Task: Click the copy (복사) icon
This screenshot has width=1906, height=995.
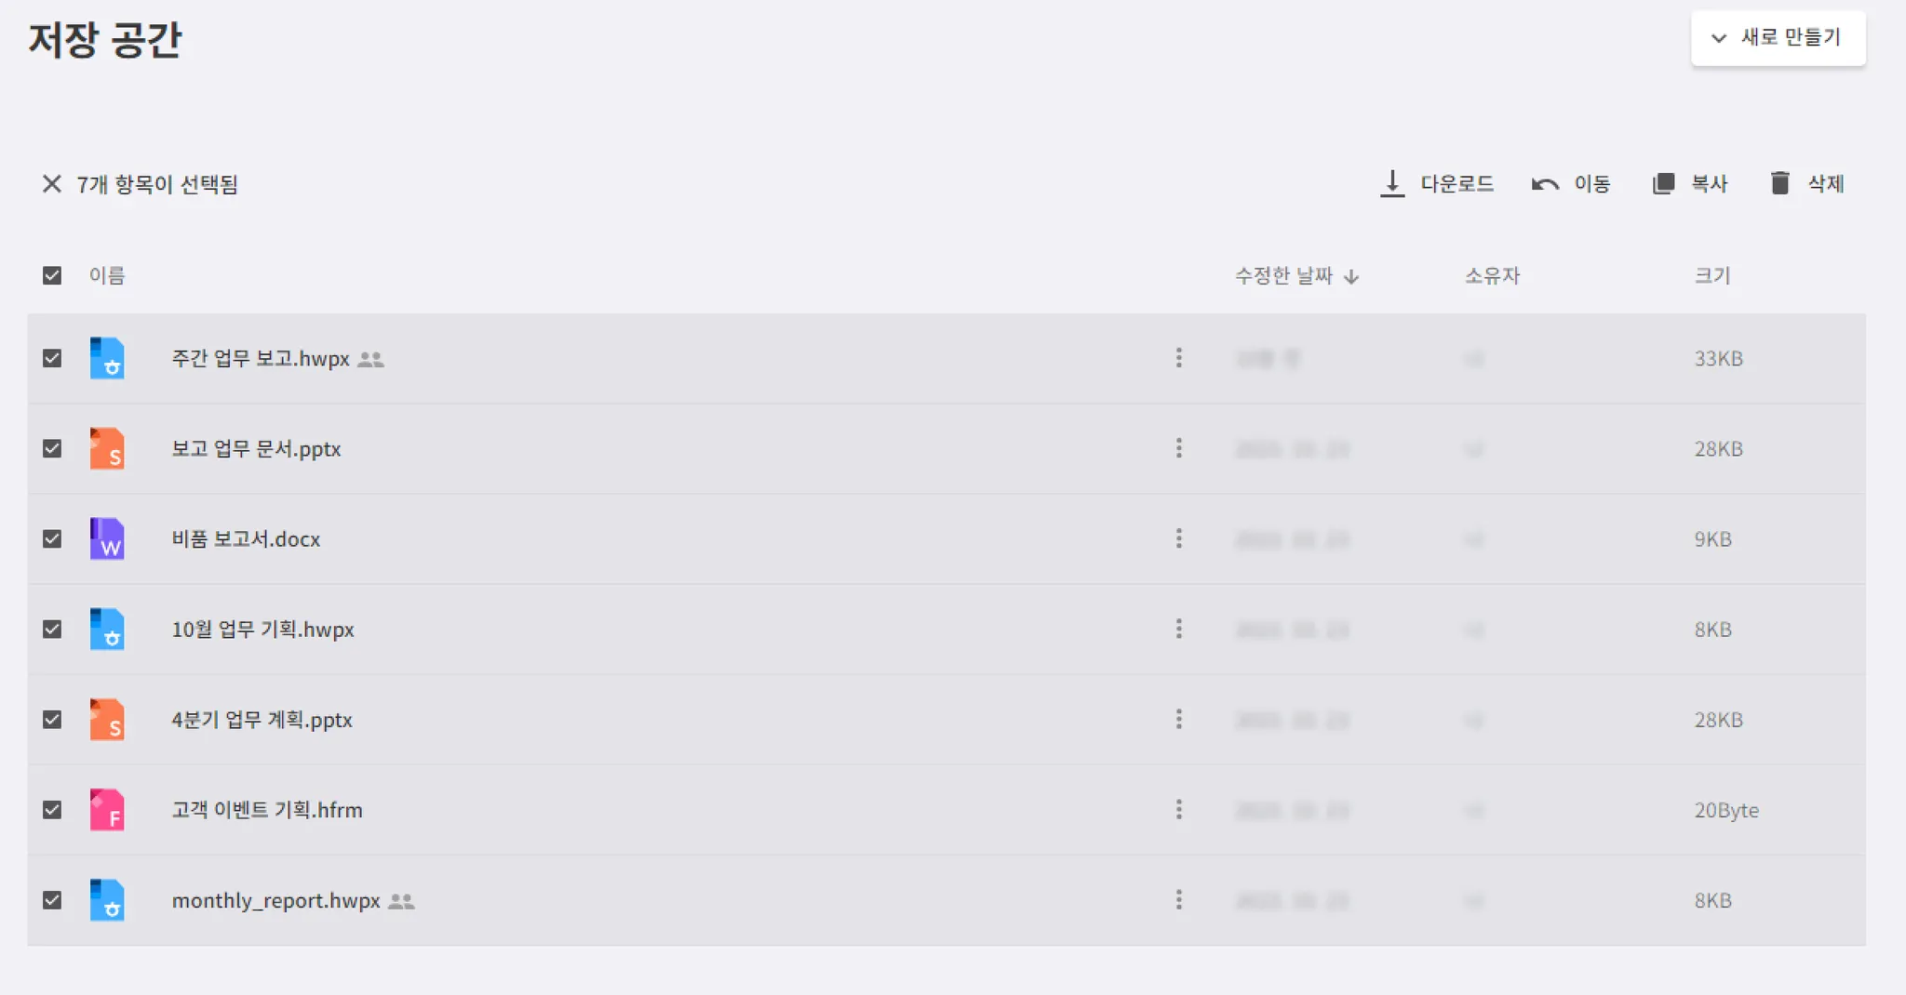Action: (x=1663, y=184)
